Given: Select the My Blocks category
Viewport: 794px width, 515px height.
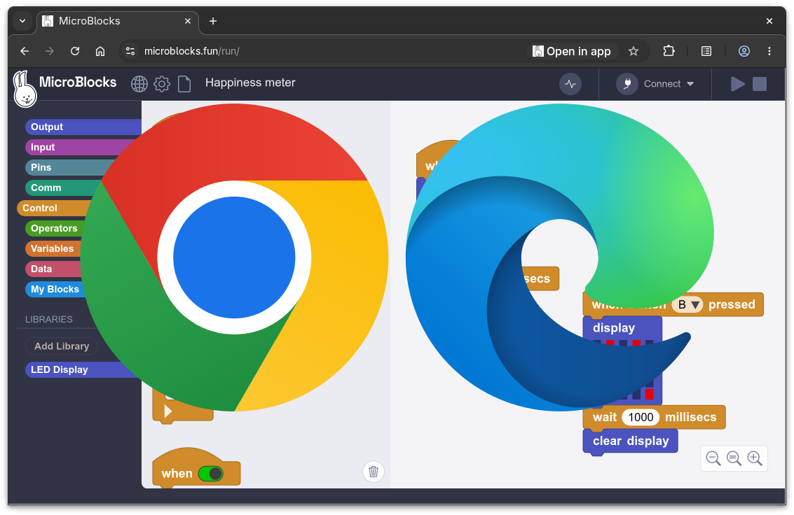Looking at the screenshot, I should pos(55,289).
